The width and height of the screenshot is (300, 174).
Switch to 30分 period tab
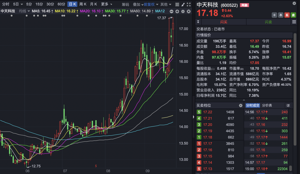click(50, 4)
